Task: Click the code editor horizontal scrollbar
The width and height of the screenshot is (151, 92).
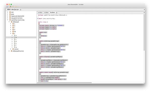Action: pyautogui.click(x=64, y=83)
